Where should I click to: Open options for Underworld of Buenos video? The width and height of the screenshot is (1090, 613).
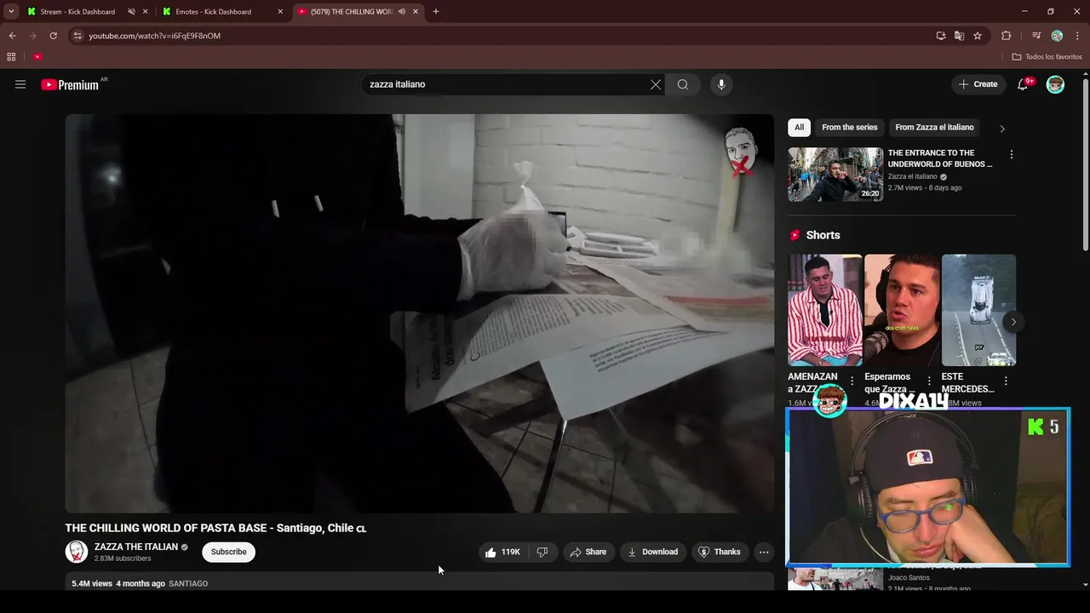1011,155
